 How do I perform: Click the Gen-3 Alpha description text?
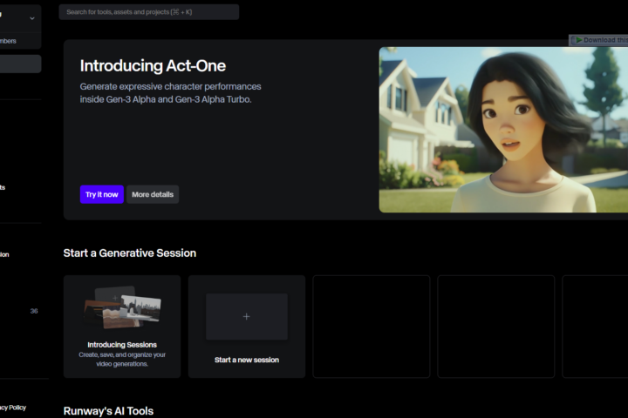click(170, 93)
